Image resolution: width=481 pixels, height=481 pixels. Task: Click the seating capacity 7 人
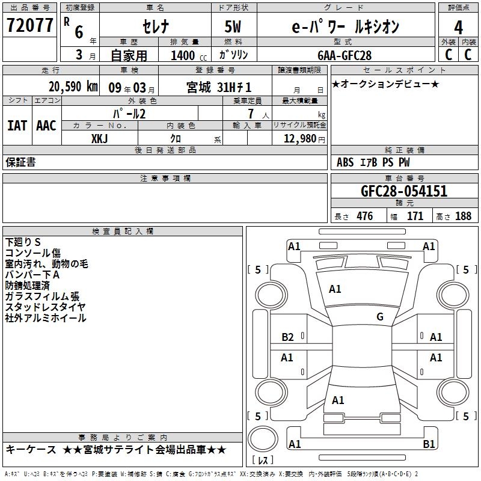(259, 114)
